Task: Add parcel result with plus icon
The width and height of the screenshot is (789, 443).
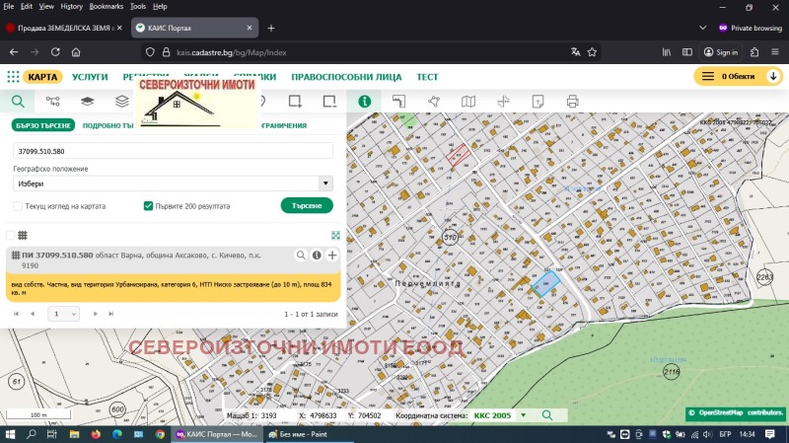Action: [332, 256]
